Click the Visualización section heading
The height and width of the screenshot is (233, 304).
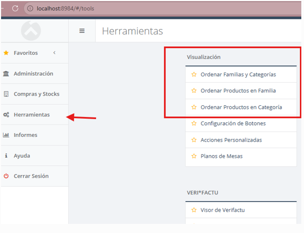(x=204, y=57)
